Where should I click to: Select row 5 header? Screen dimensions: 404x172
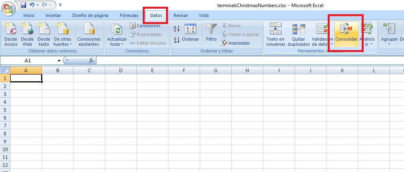(5, 110)
